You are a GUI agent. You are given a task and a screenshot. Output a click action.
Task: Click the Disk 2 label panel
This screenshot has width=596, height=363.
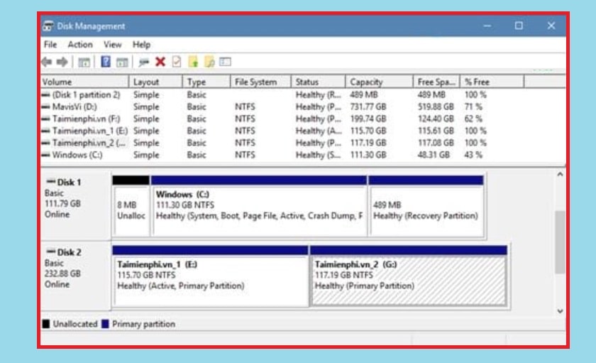pyautogui.click(x=76, y=276)
